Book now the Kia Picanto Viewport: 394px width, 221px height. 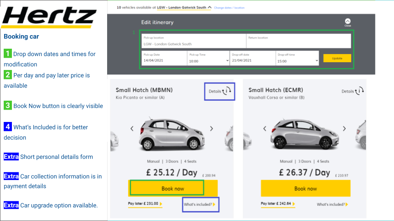tap(173, 188)
